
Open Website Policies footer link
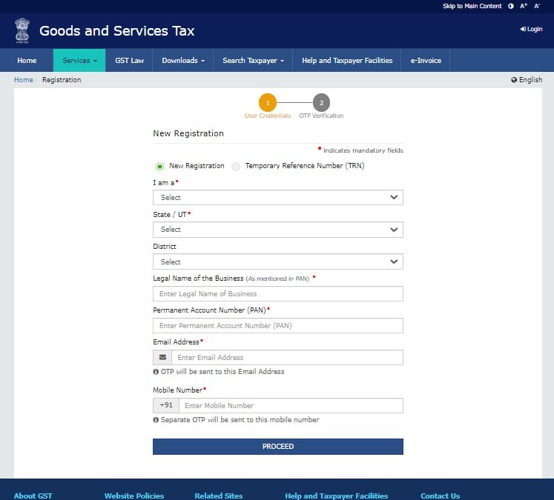coord(134,496)
